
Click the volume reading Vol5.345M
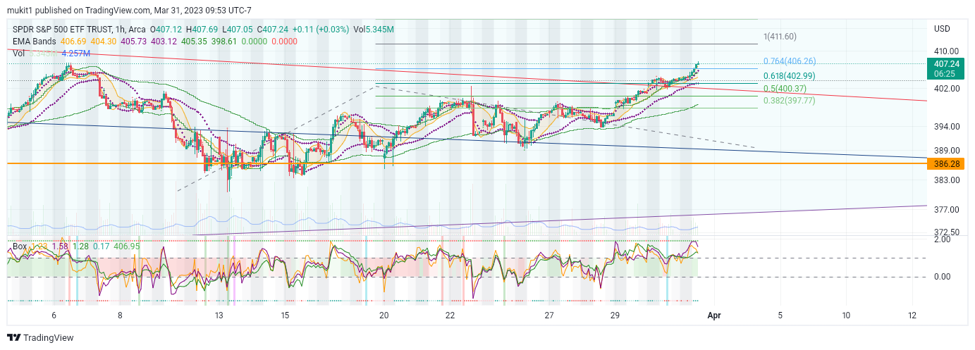pos(374,30)
